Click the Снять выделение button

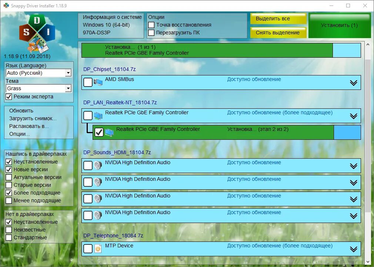pos(278,33)
